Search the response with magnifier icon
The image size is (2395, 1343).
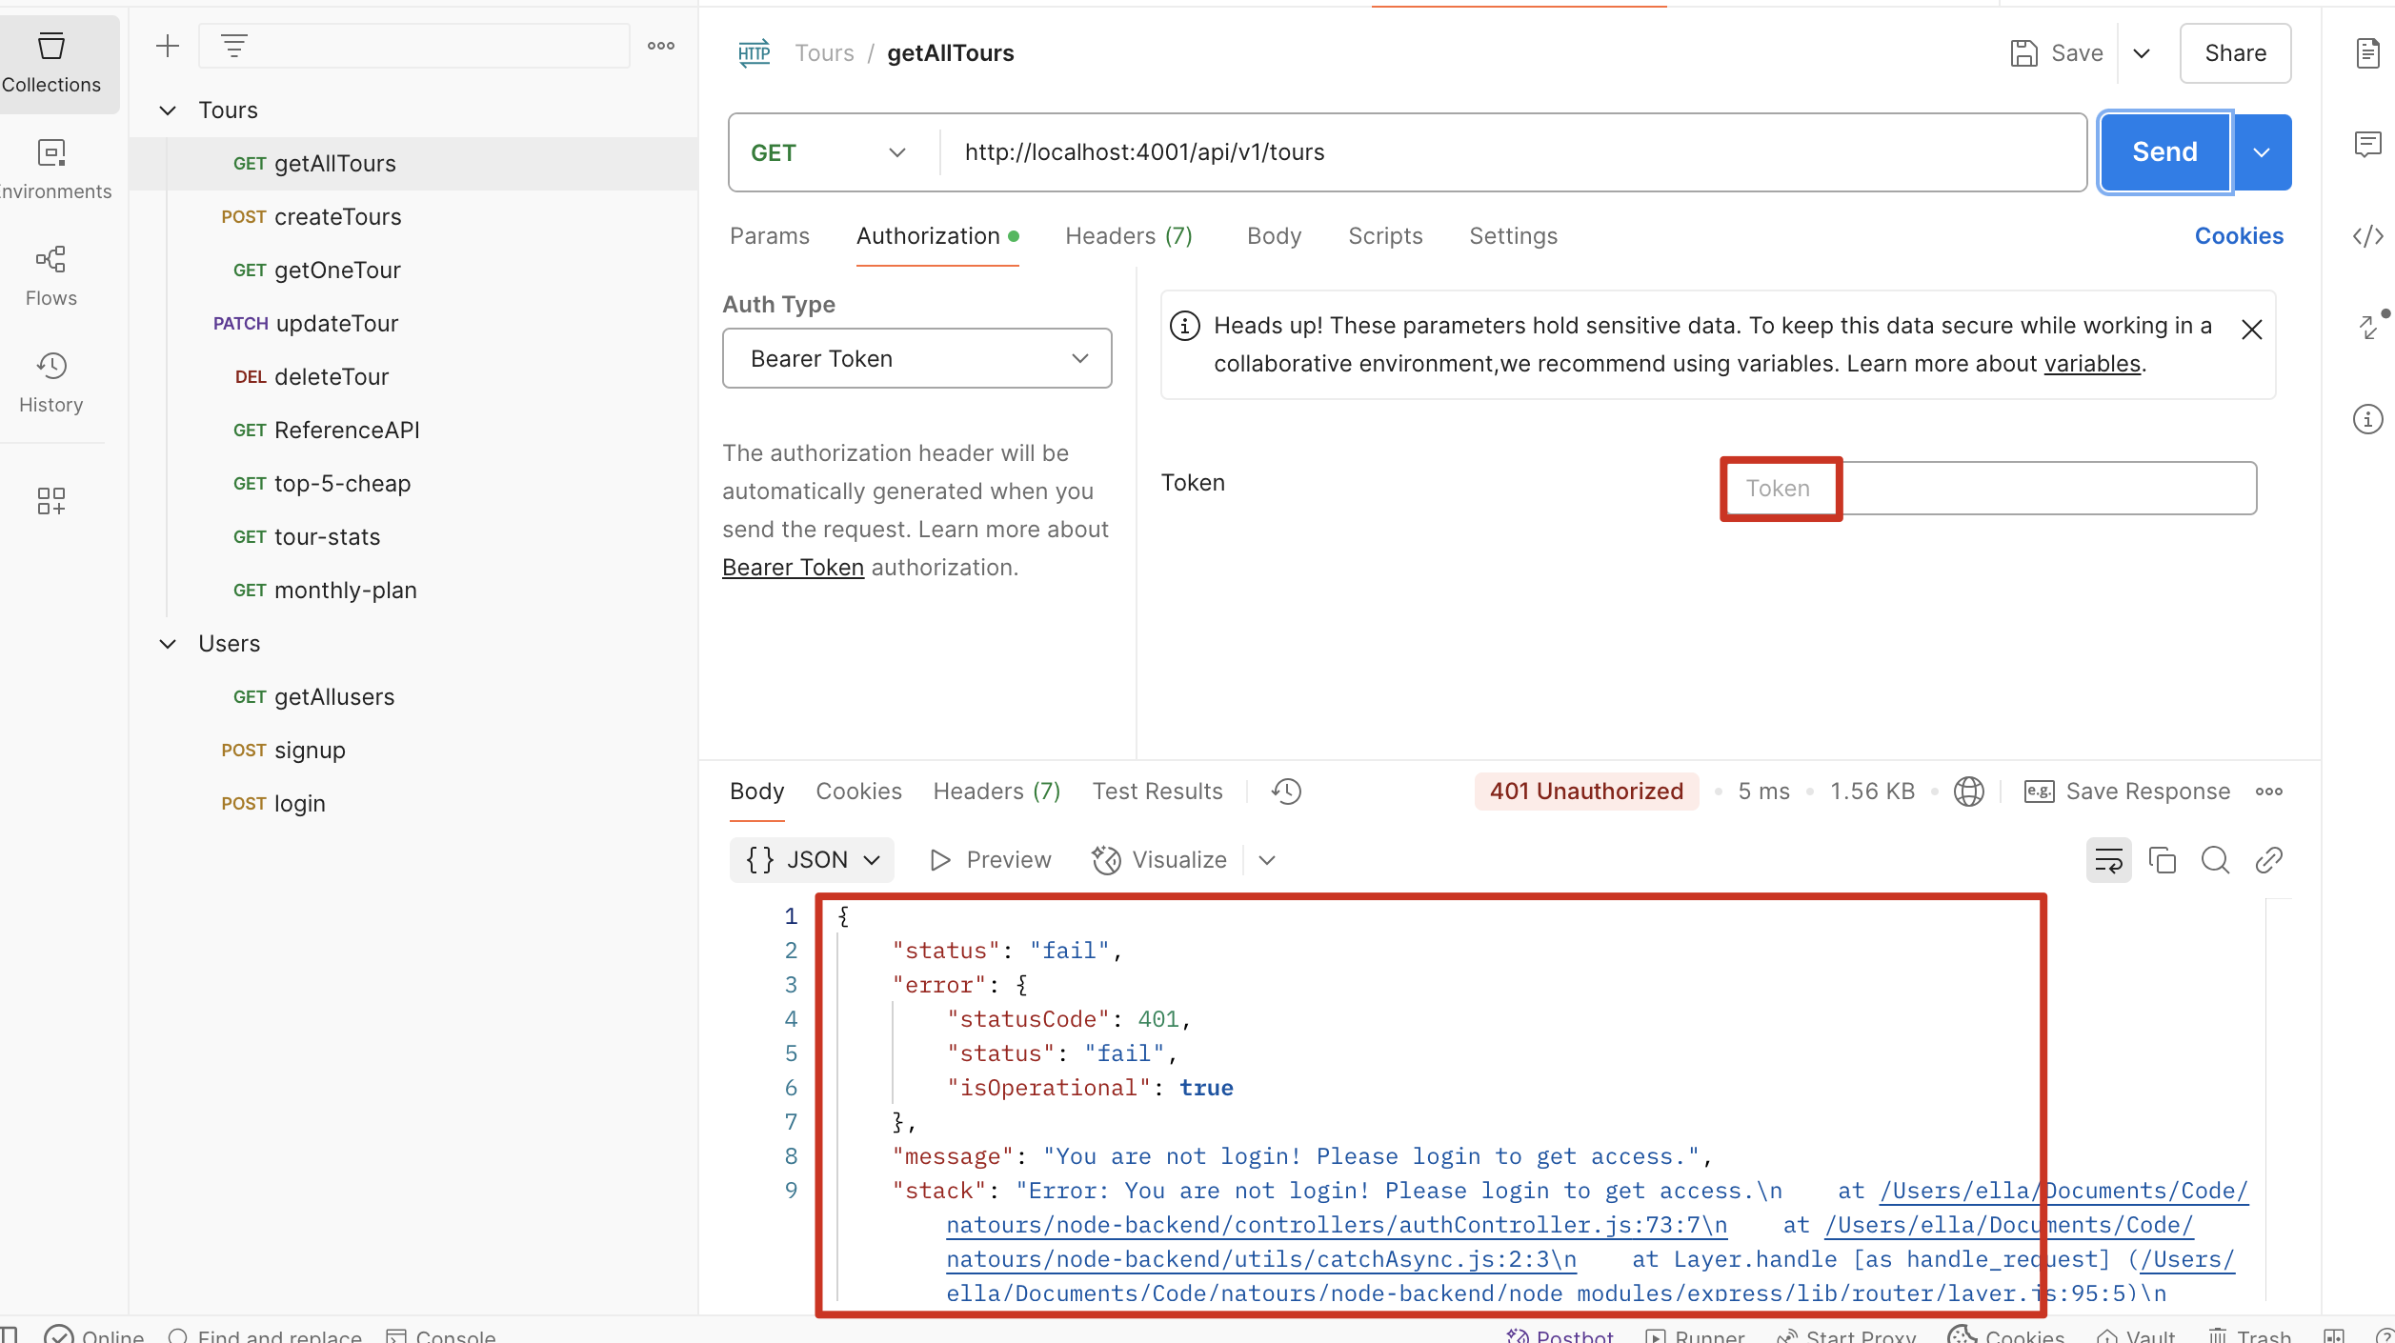pos(2215,860)
